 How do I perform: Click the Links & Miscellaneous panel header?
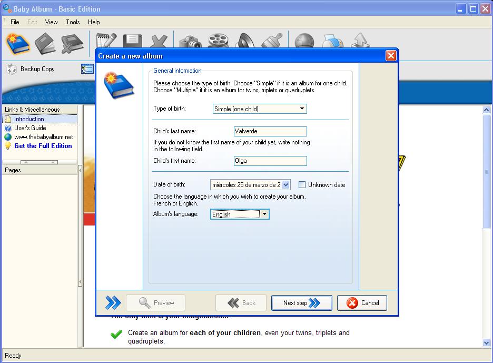tap(40, 110)
